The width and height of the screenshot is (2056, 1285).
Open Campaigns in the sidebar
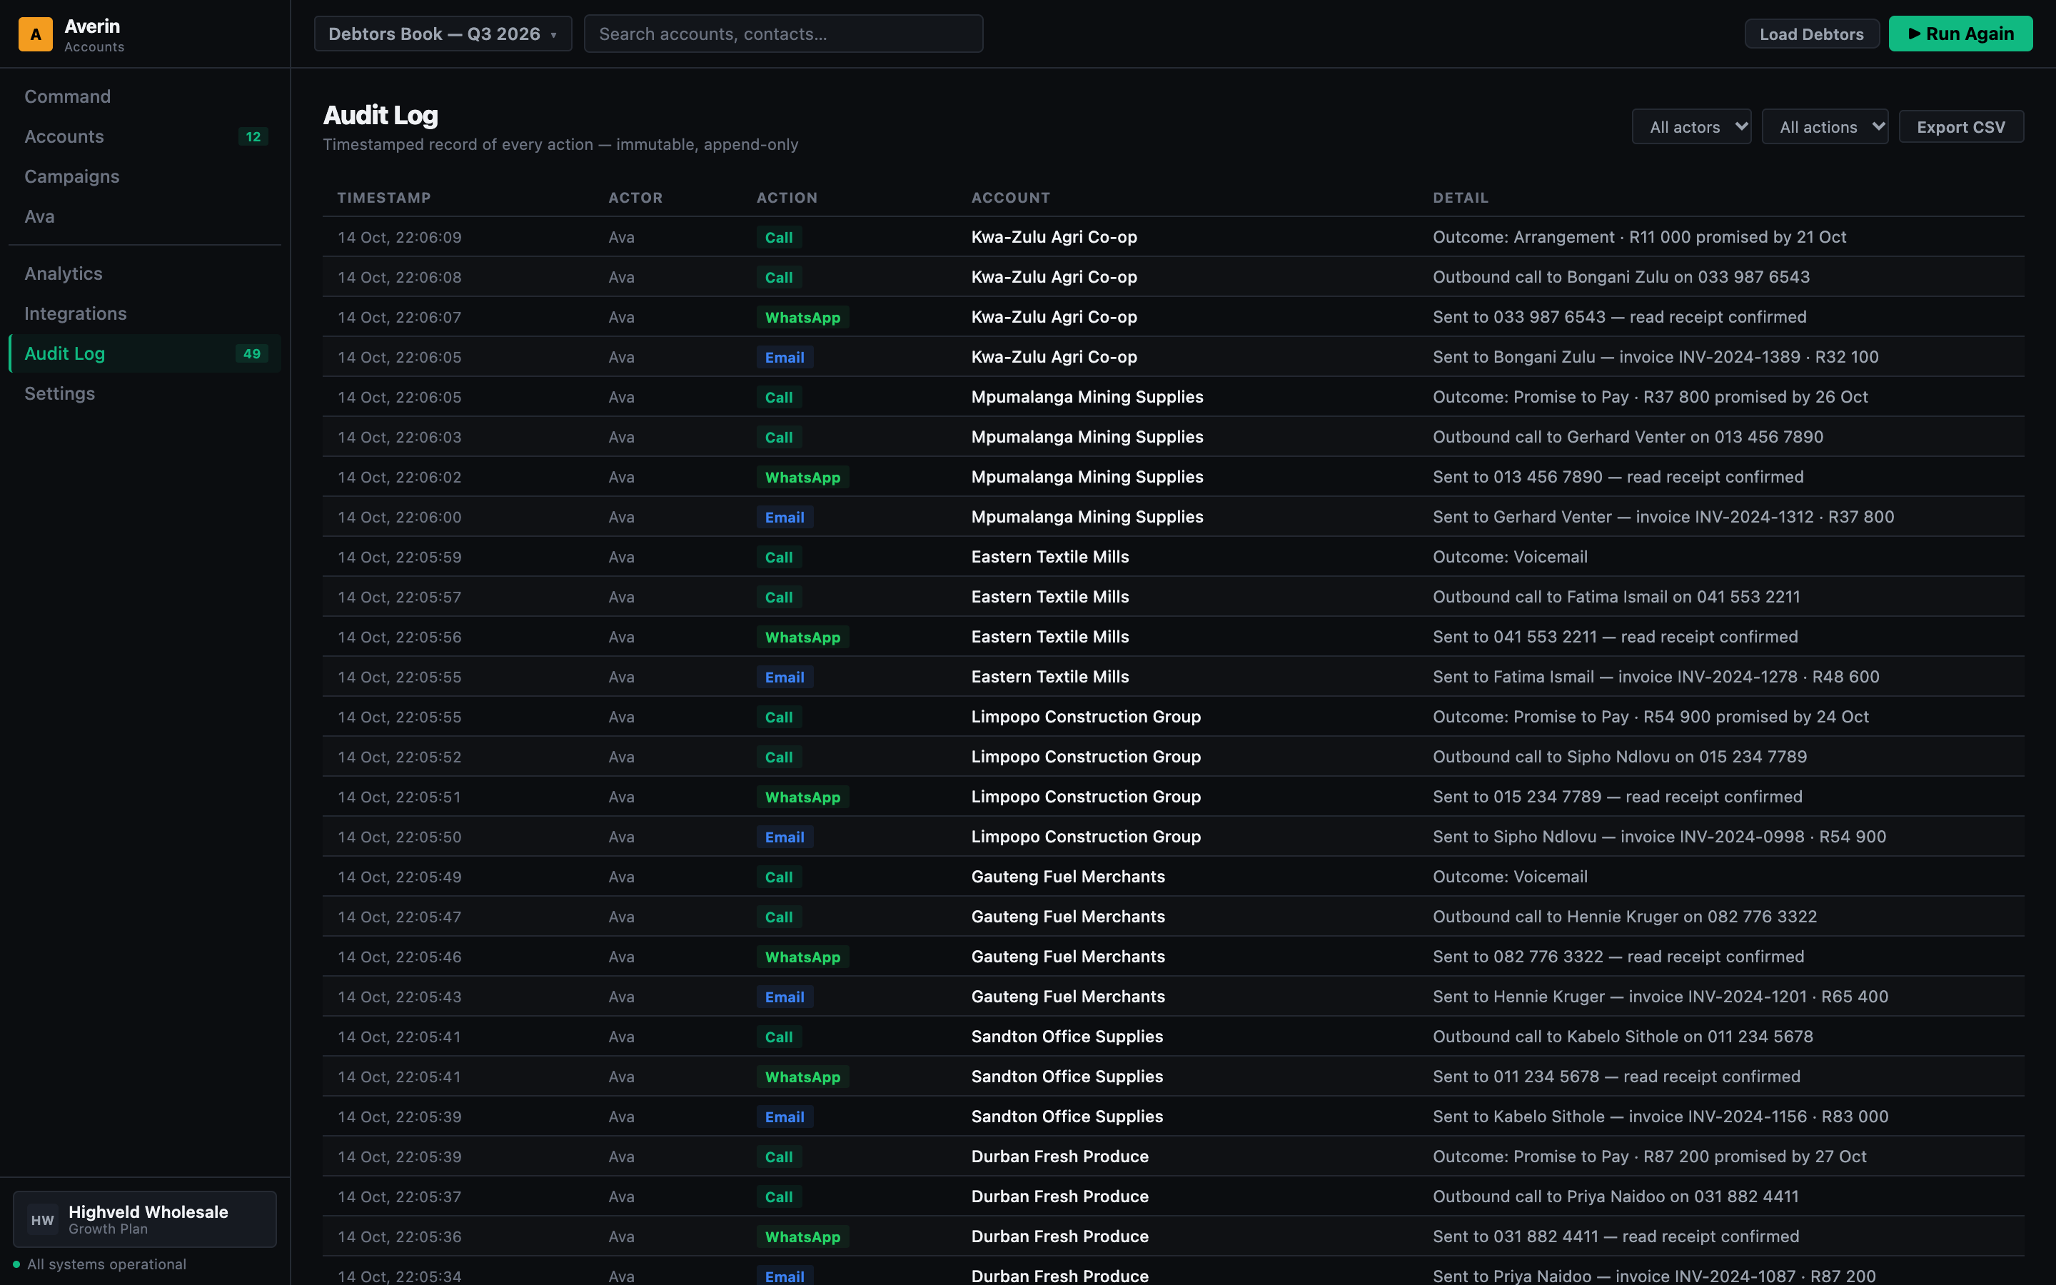coord(144,177)
